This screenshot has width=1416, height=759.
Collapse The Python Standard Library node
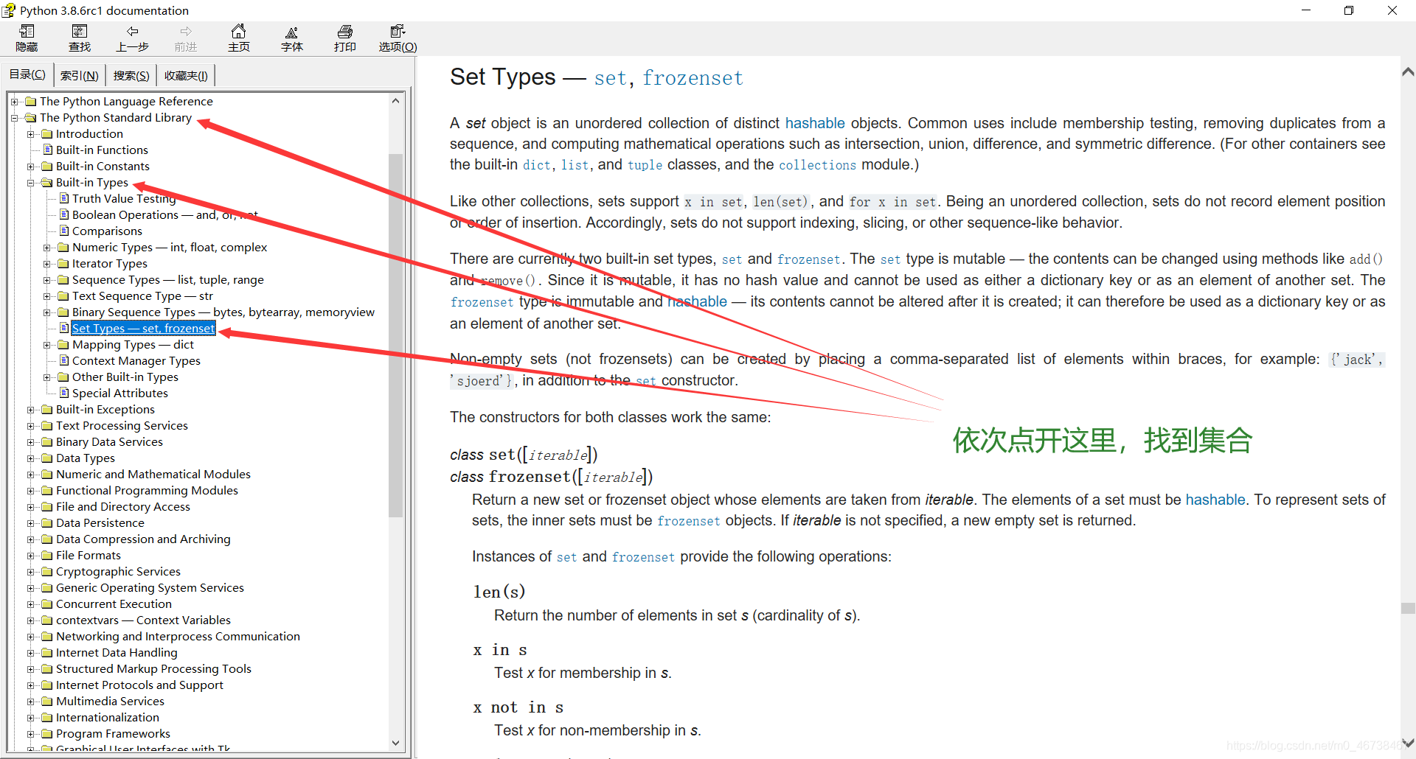[15, 117]
